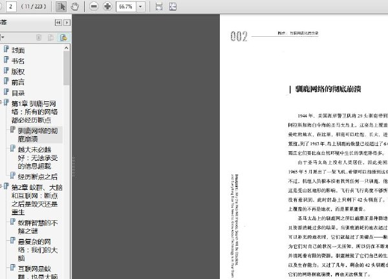The image size is (388, 279).
Task: Expand bookmarks panel with right-arrow button
Action: 67,23
